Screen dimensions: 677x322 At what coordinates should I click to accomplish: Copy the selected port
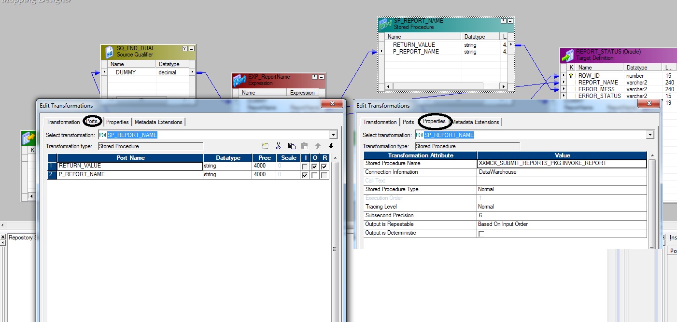(x=291, y=145)
